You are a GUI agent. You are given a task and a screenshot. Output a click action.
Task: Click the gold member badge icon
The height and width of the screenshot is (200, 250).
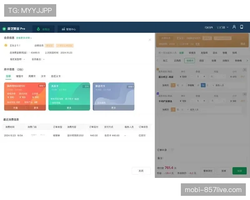click(6, 45)
